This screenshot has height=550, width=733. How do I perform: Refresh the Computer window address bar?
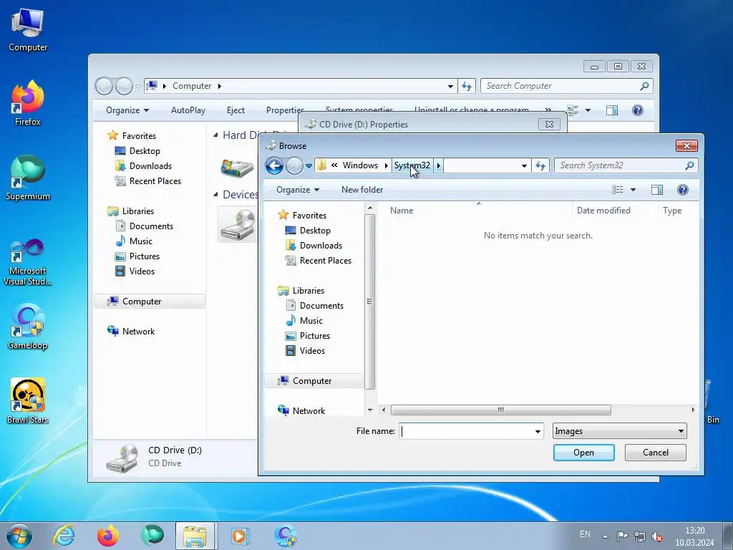(467, 86)
